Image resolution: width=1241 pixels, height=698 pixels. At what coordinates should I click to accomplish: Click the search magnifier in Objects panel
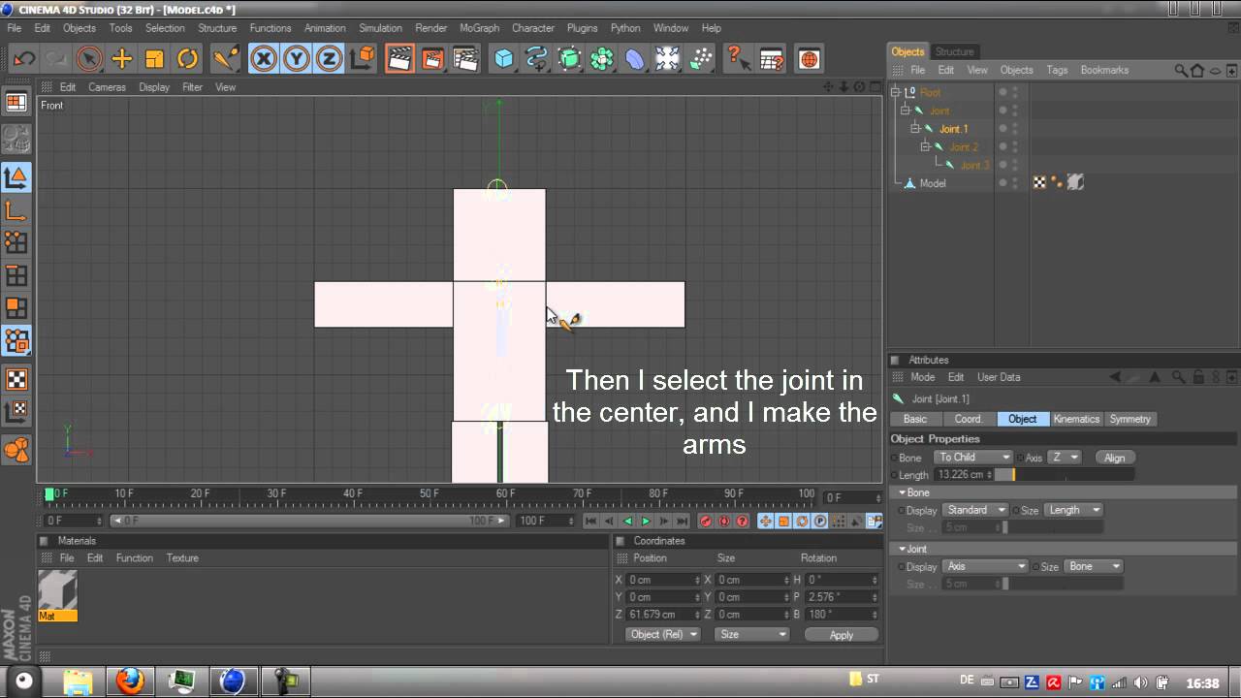pyautogui.click(x=1181, y=70)
